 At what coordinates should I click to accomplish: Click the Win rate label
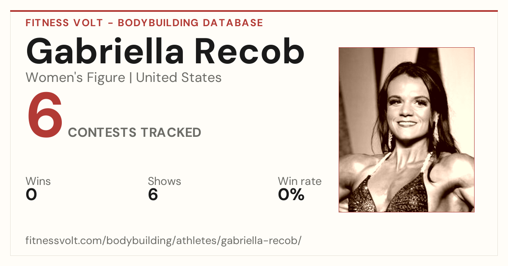300,182
